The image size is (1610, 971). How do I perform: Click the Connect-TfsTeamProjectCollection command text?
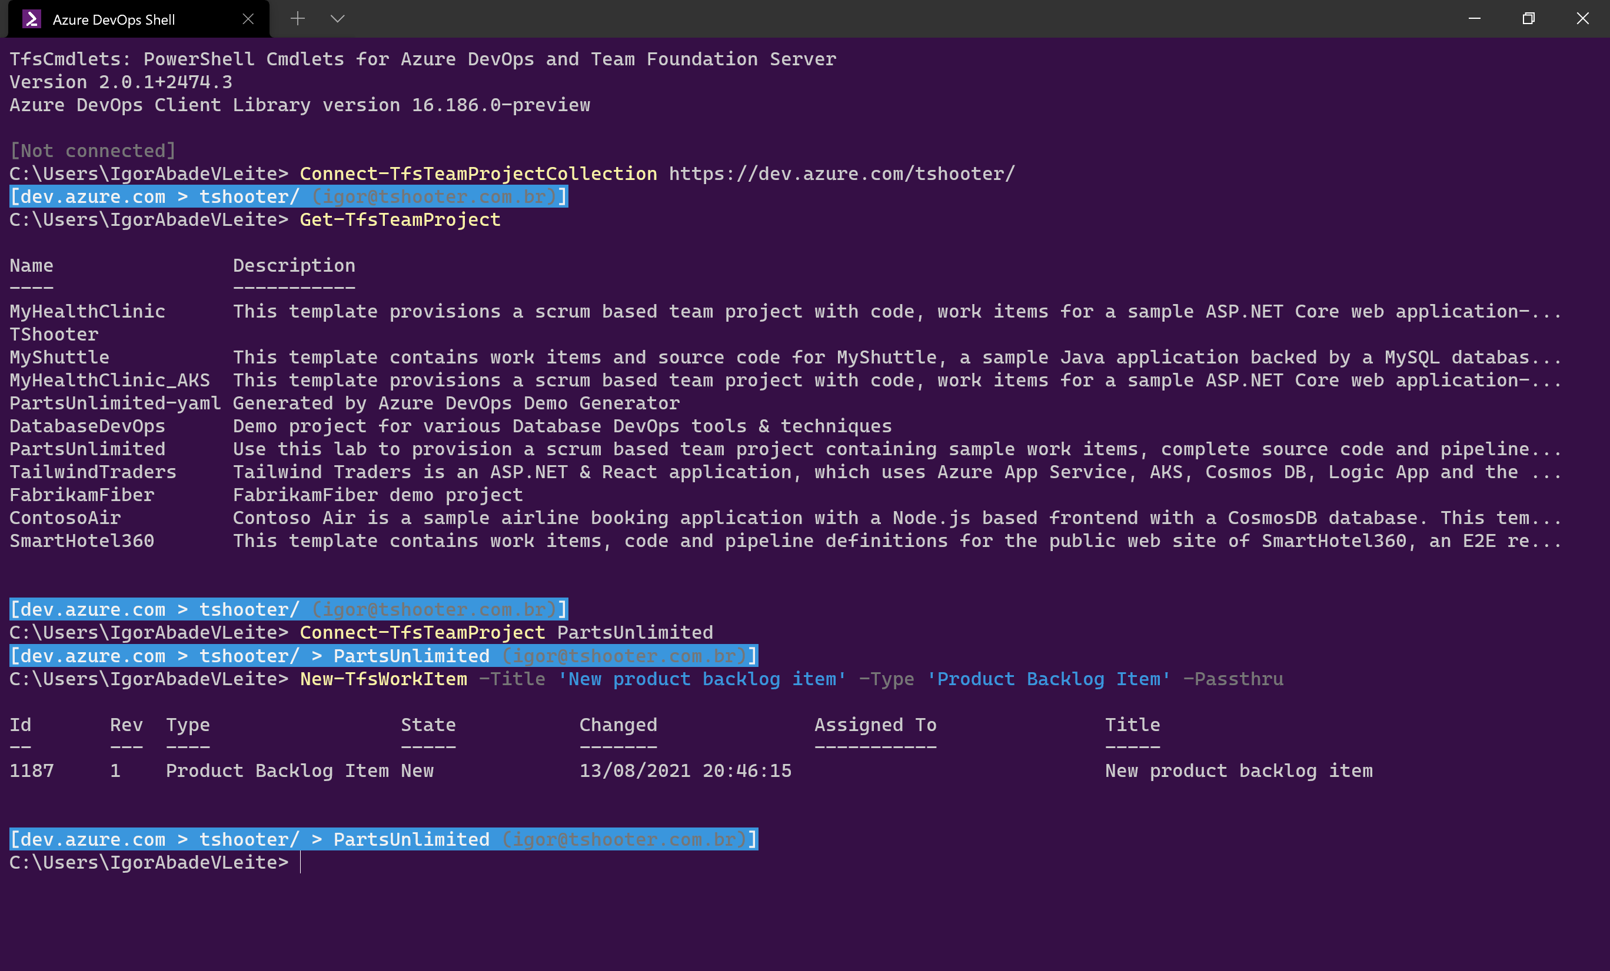coord(478,173)
